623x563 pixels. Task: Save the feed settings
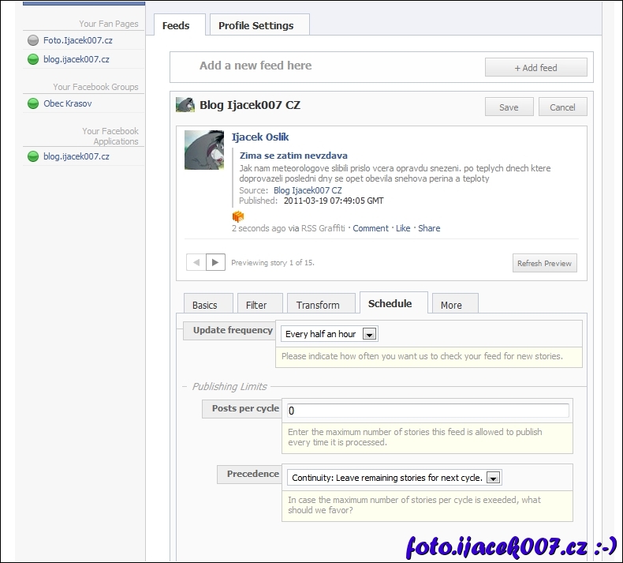point(509,107)
